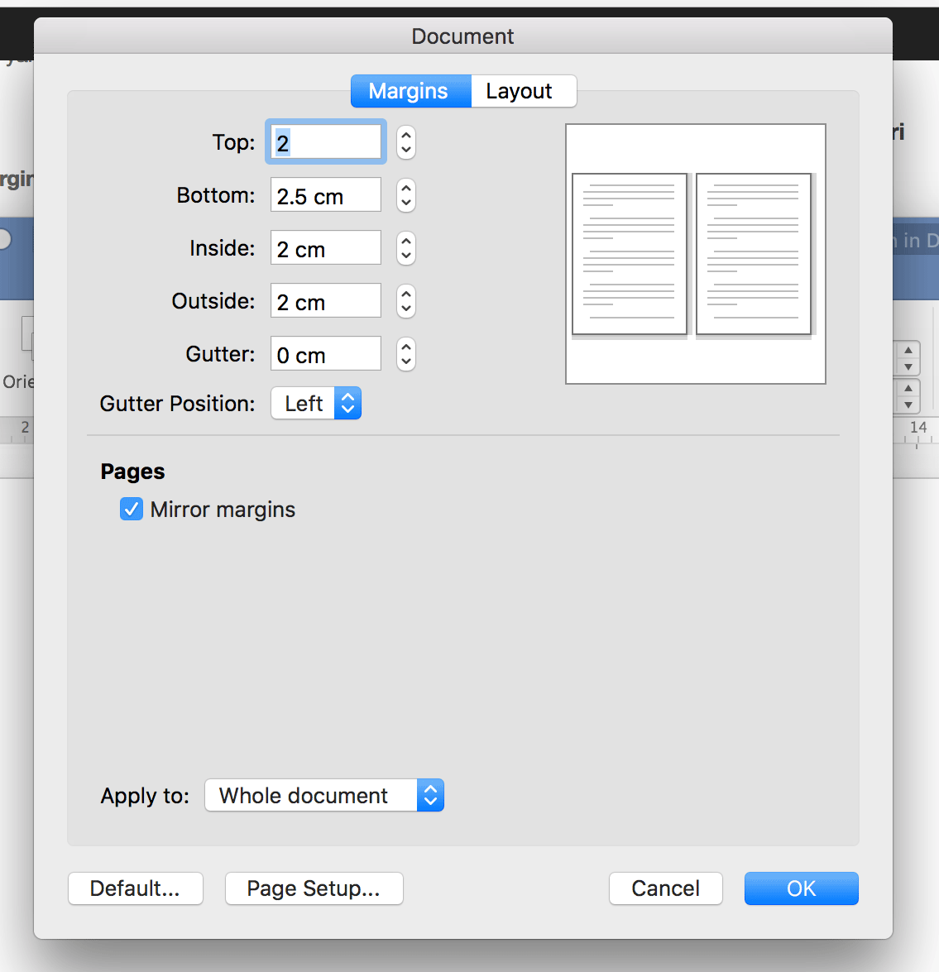Click the Default... button
The image size is (939, 972).
(x=135, y=888)
